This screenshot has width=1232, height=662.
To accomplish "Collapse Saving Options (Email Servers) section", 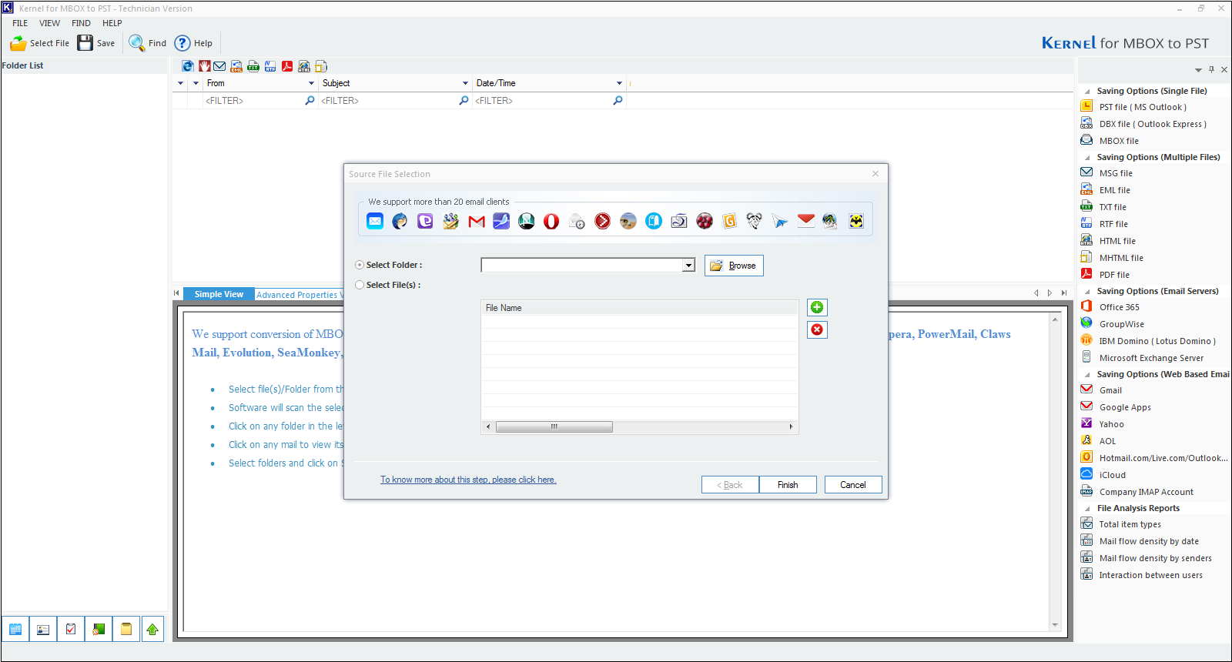I will tap(1087, 292).
